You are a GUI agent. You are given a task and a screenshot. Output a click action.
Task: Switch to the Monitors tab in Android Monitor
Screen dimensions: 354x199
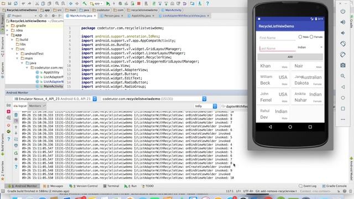click(x=37, y=106)
